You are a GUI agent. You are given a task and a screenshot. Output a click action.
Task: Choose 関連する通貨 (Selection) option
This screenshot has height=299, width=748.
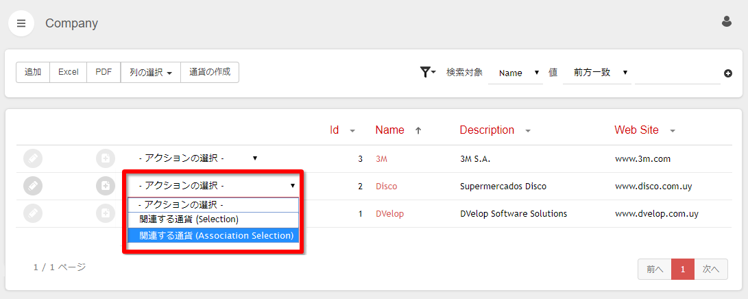point(213,219)
